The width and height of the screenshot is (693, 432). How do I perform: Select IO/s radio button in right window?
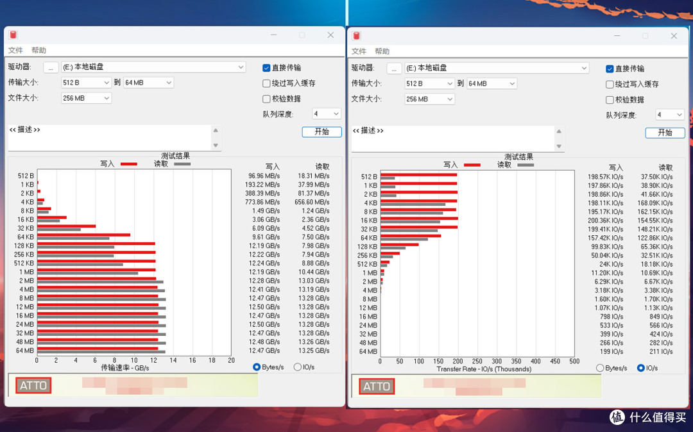tap(641, 367)
